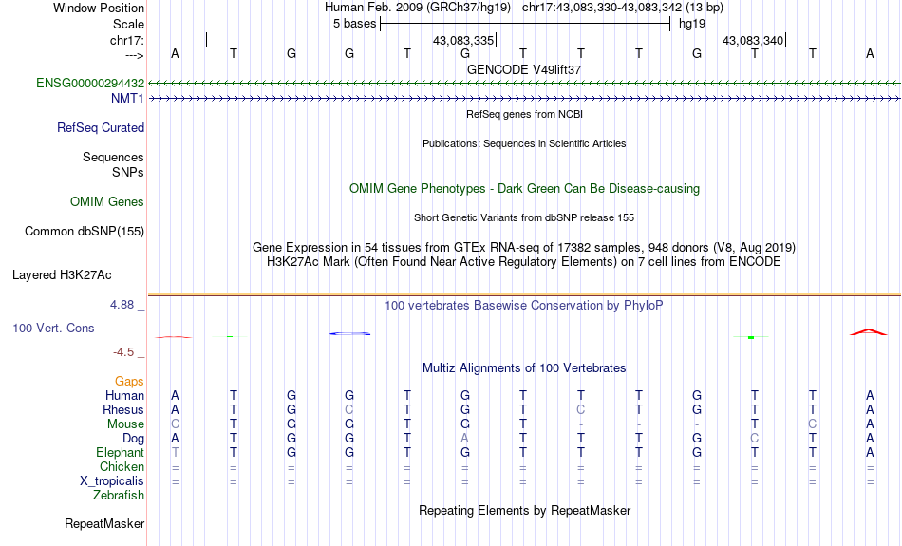Viewport: 902px width, 546px height.
Task: Click Publications: Sequences in Scientific Articles title
Action: (x=524, y=143)
